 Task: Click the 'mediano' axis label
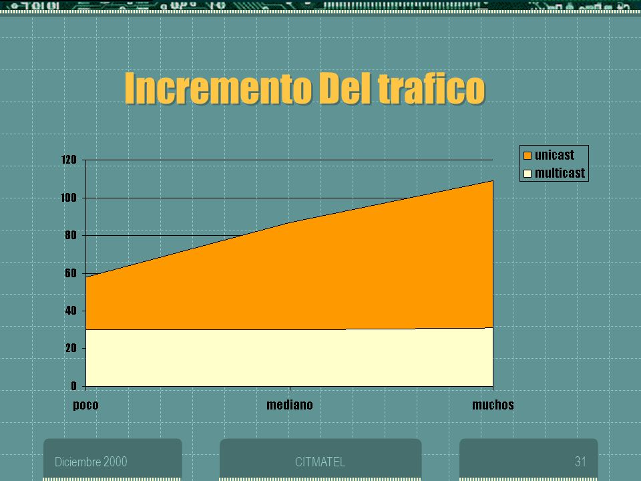coord(289,405)
